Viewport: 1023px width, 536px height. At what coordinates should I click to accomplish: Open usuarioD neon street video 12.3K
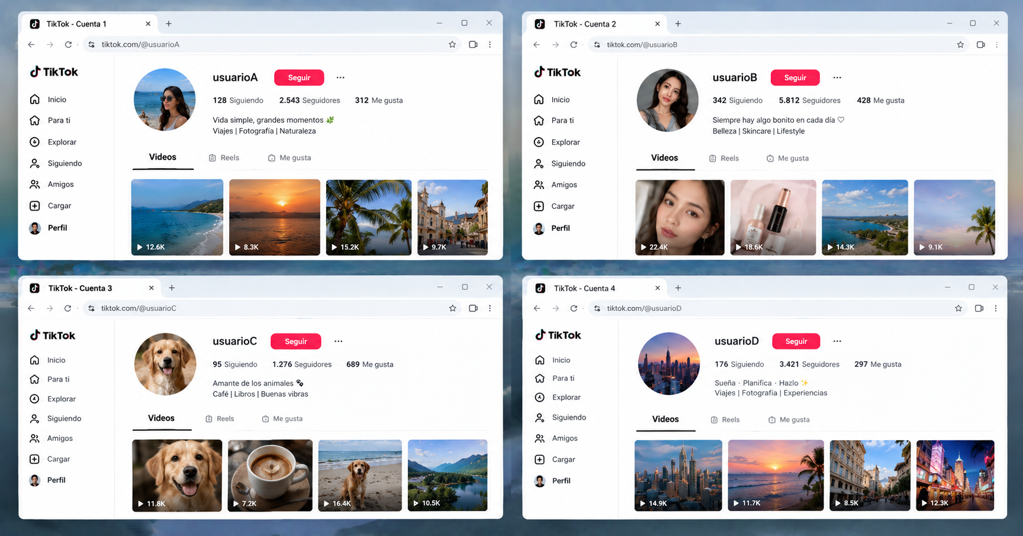[x=955, y=475]
